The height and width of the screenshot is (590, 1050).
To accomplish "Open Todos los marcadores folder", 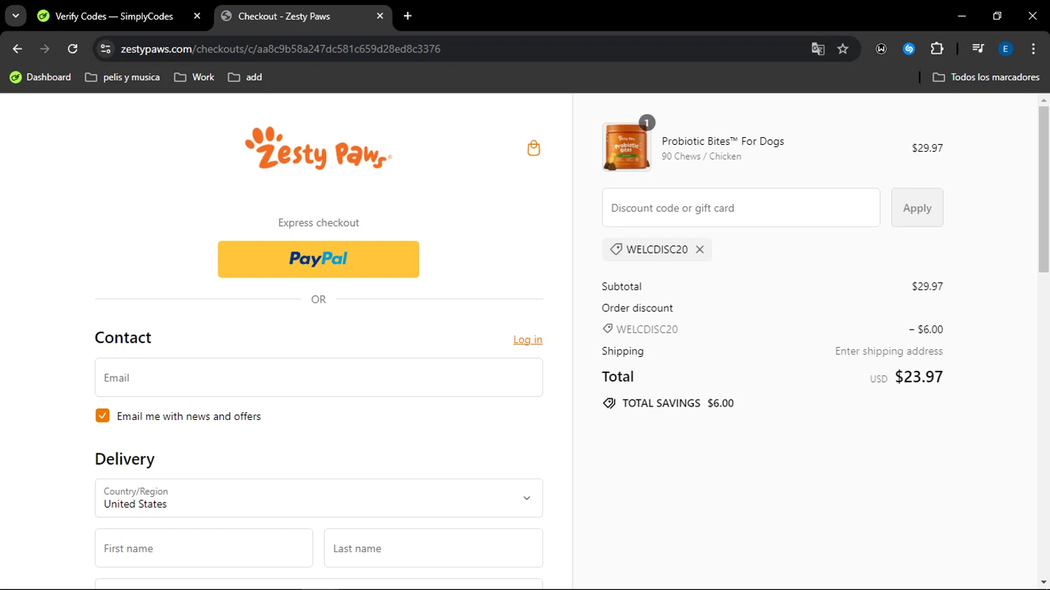I will [x=986, y=77].
